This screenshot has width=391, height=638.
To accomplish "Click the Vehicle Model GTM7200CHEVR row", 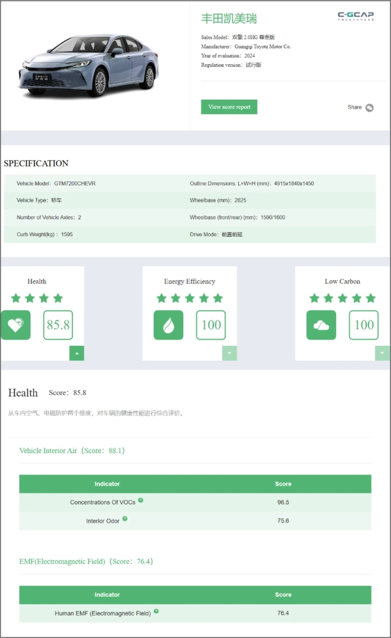I will [x=56, y=184].
